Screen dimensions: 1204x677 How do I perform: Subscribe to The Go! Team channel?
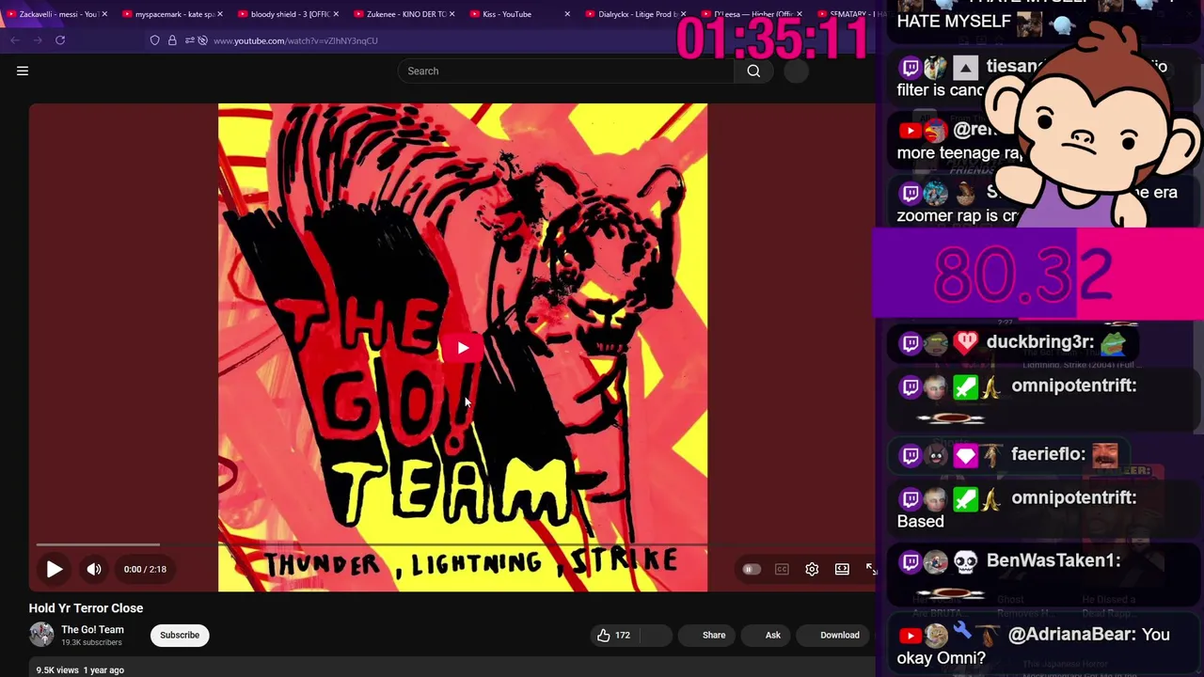180,635
